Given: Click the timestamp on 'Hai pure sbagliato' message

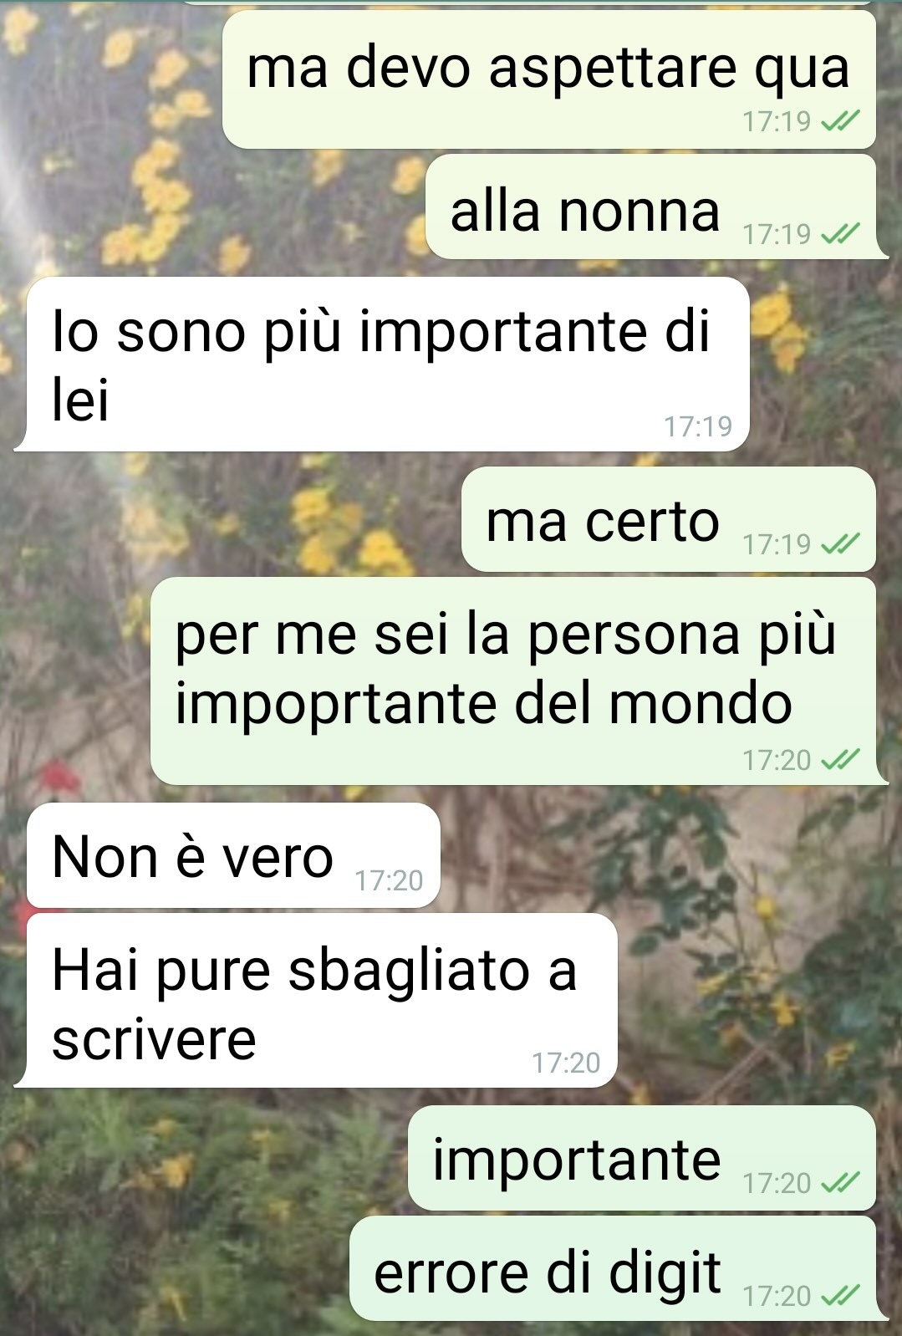Looking at the screenshot, I should coord(566,1063).
